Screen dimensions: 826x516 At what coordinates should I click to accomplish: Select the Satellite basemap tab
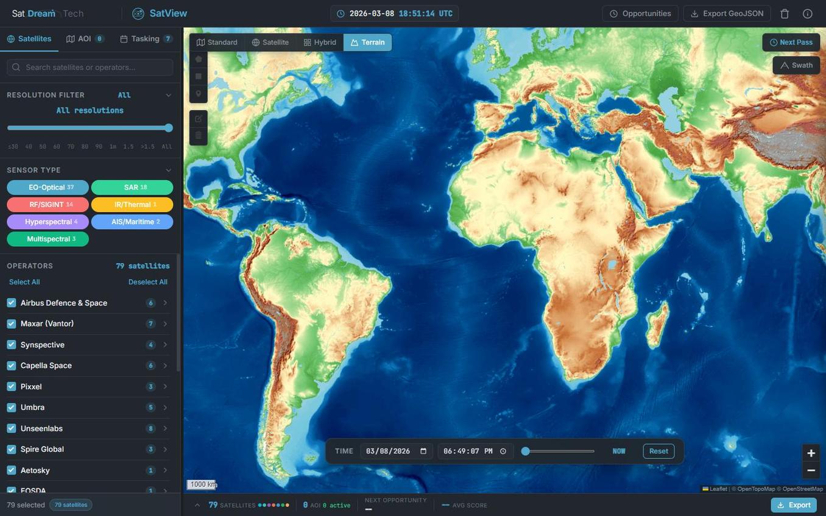270,42
